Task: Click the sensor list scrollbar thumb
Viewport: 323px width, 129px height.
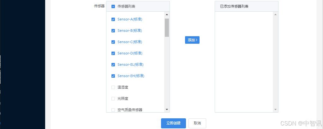Action: (x=167, y=28)
